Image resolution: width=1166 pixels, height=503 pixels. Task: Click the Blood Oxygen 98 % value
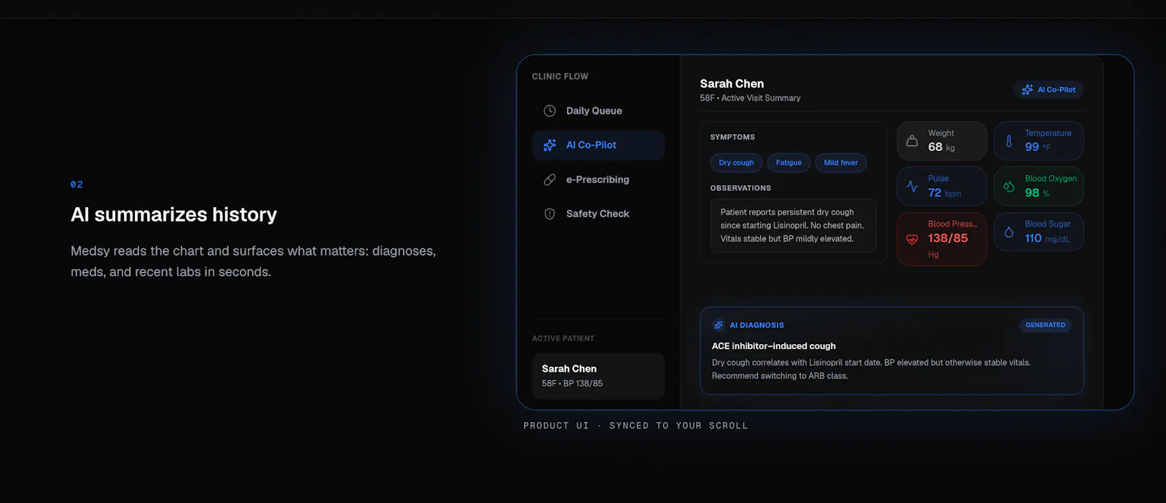[x=1037, y=193]
